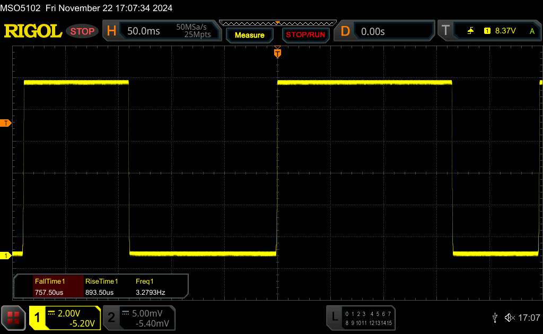Image resolution: width=543 pixels, height=334 pixels.
Task: Click the channel 1 ground level marker
Action: 6,256
